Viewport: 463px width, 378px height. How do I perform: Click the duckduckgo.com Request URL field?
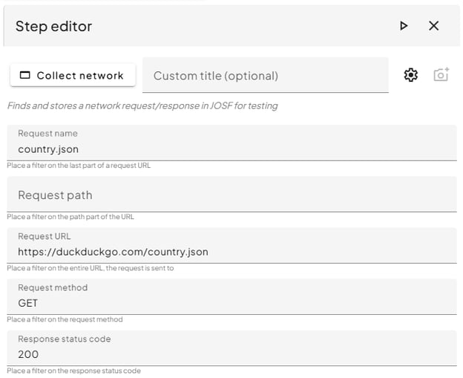(x=113, y=252)
